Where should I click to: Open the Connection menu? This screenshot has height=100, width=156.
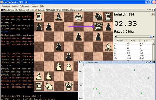tap(6, 6)
